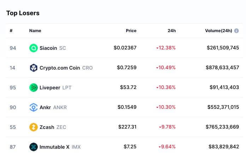Open the Siacoin name link

(x=48, y=48)
